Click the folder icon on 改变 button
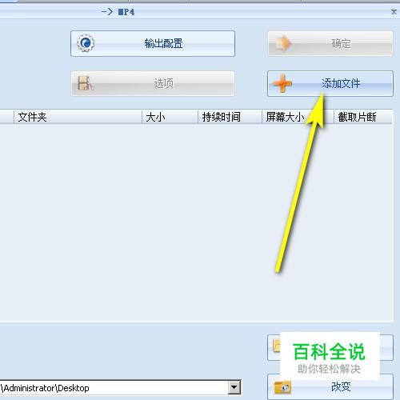Image resolution: width=400 pixels, height=400 pixels. point(282,387)
